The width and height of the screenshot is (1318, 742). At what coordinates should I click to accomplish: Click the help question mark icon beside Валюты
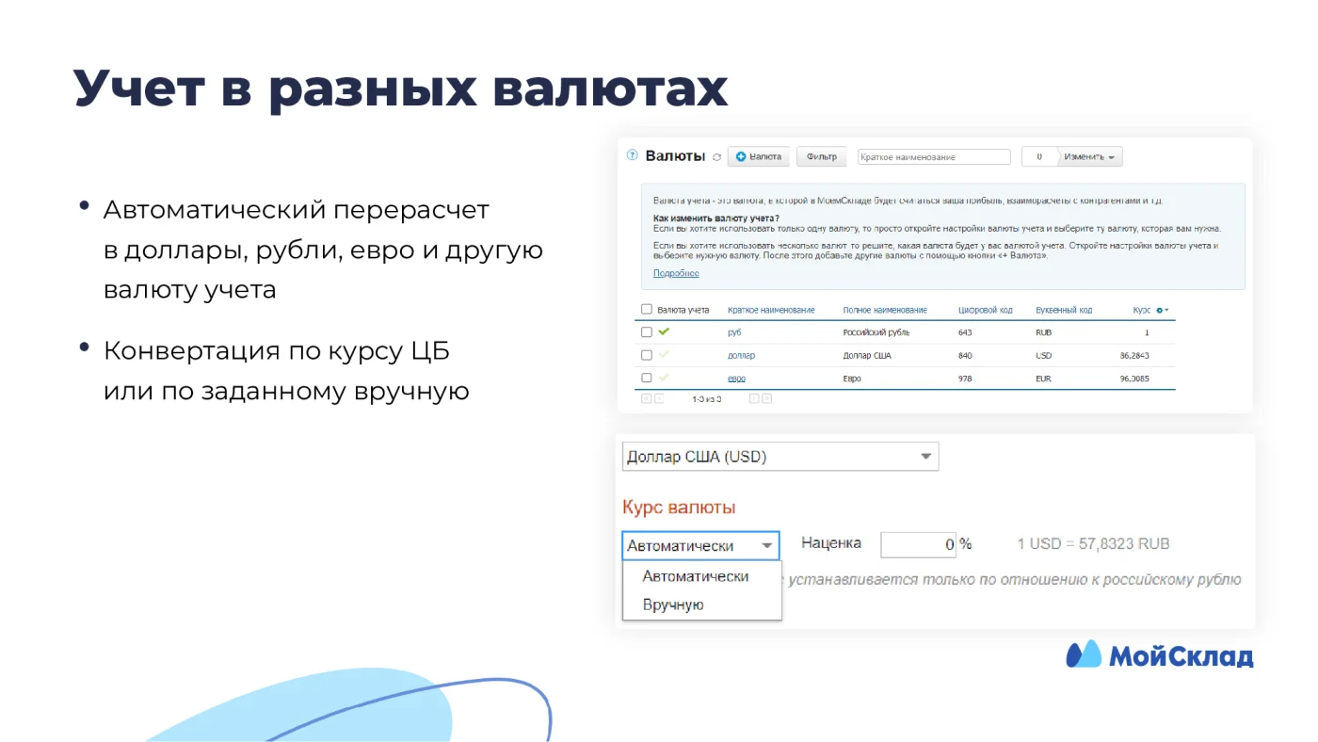(632, 155)
